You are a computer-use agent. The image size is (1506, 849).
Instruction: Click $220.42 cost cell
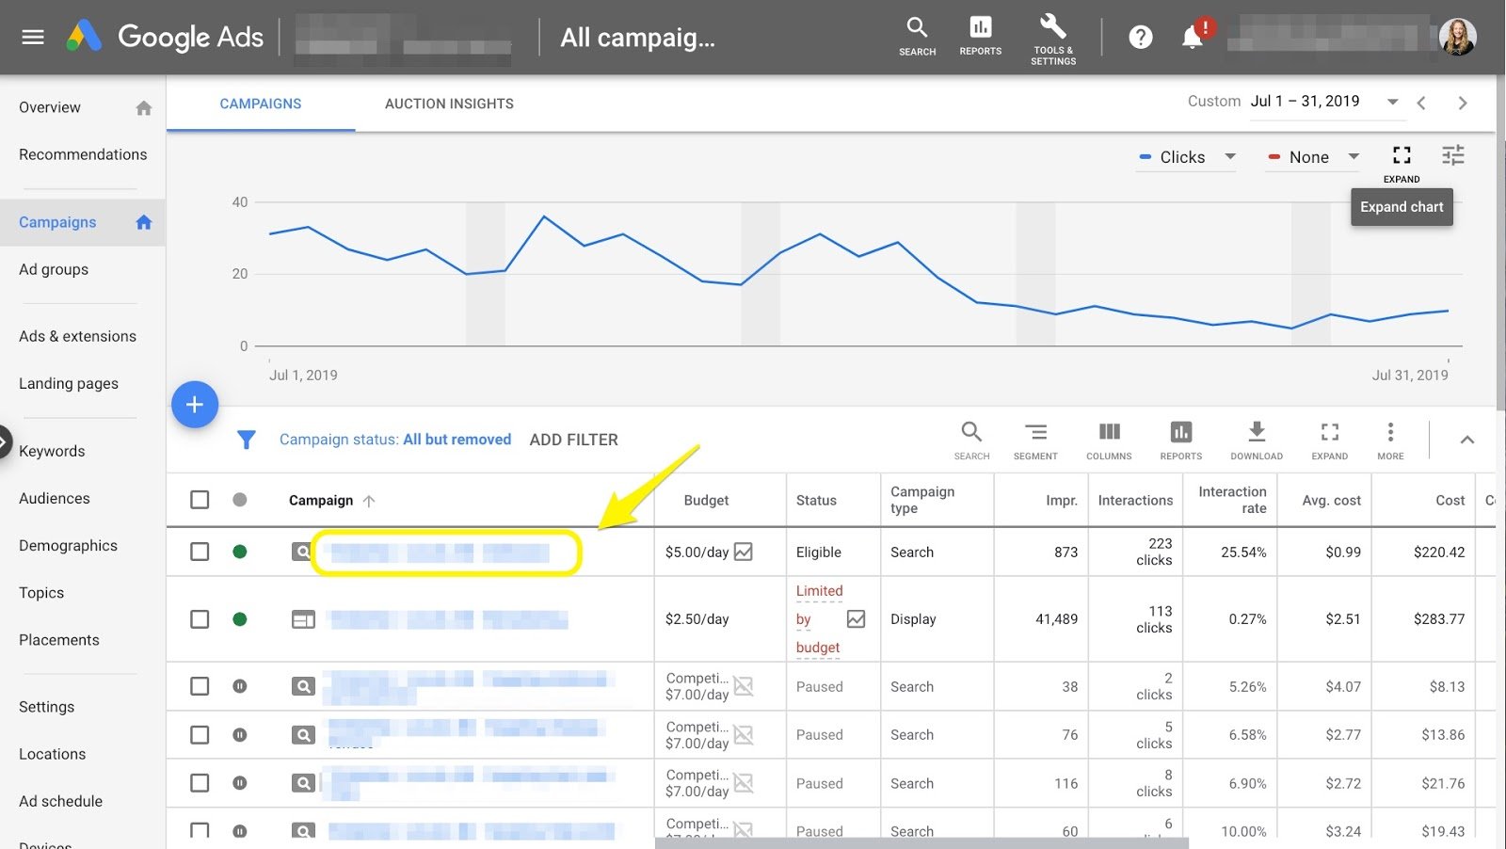point(1439,552)
